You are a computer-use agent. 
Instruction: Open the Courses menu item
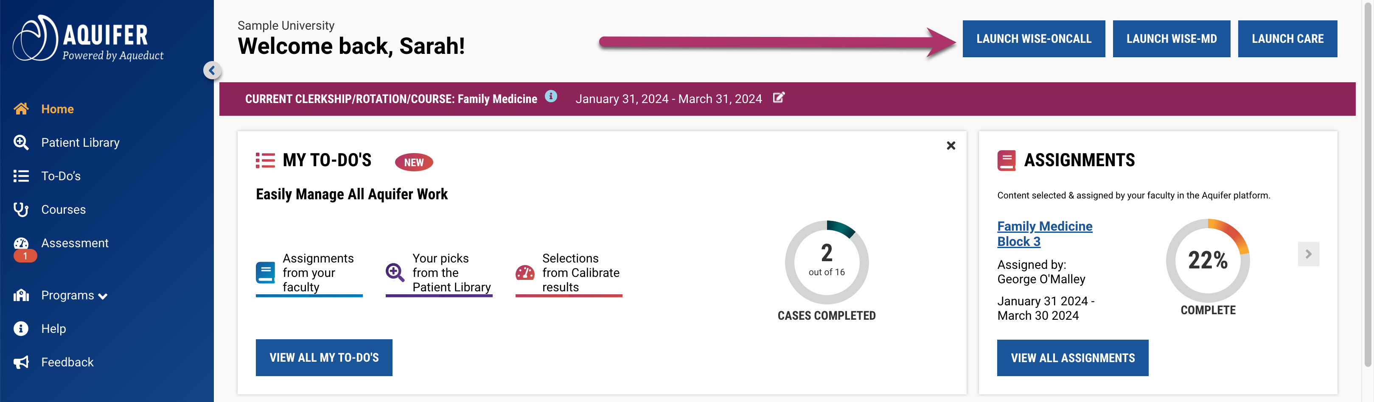point(63,209)
